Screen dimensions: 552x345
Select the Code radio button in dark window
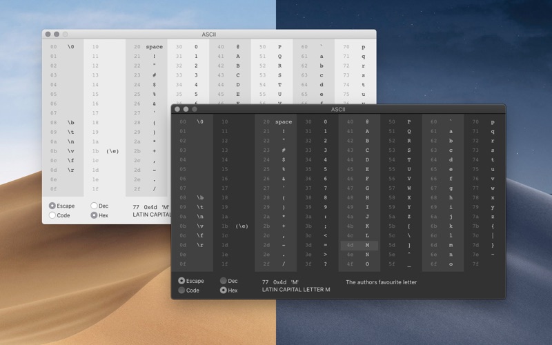(x=181, y=290)
